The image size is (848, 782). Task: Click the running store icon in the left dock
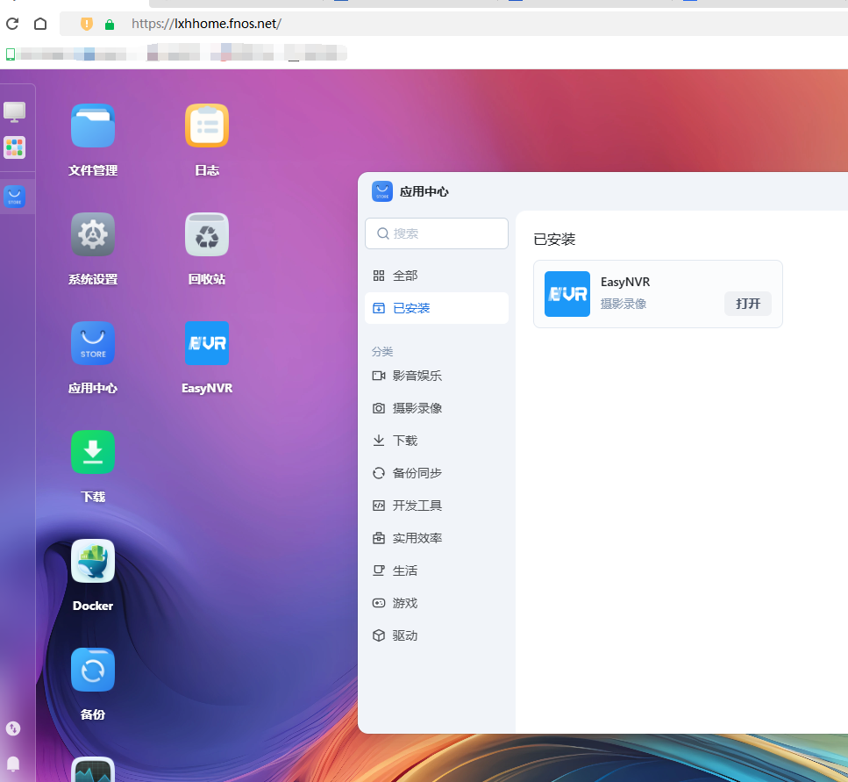point(15,197)
